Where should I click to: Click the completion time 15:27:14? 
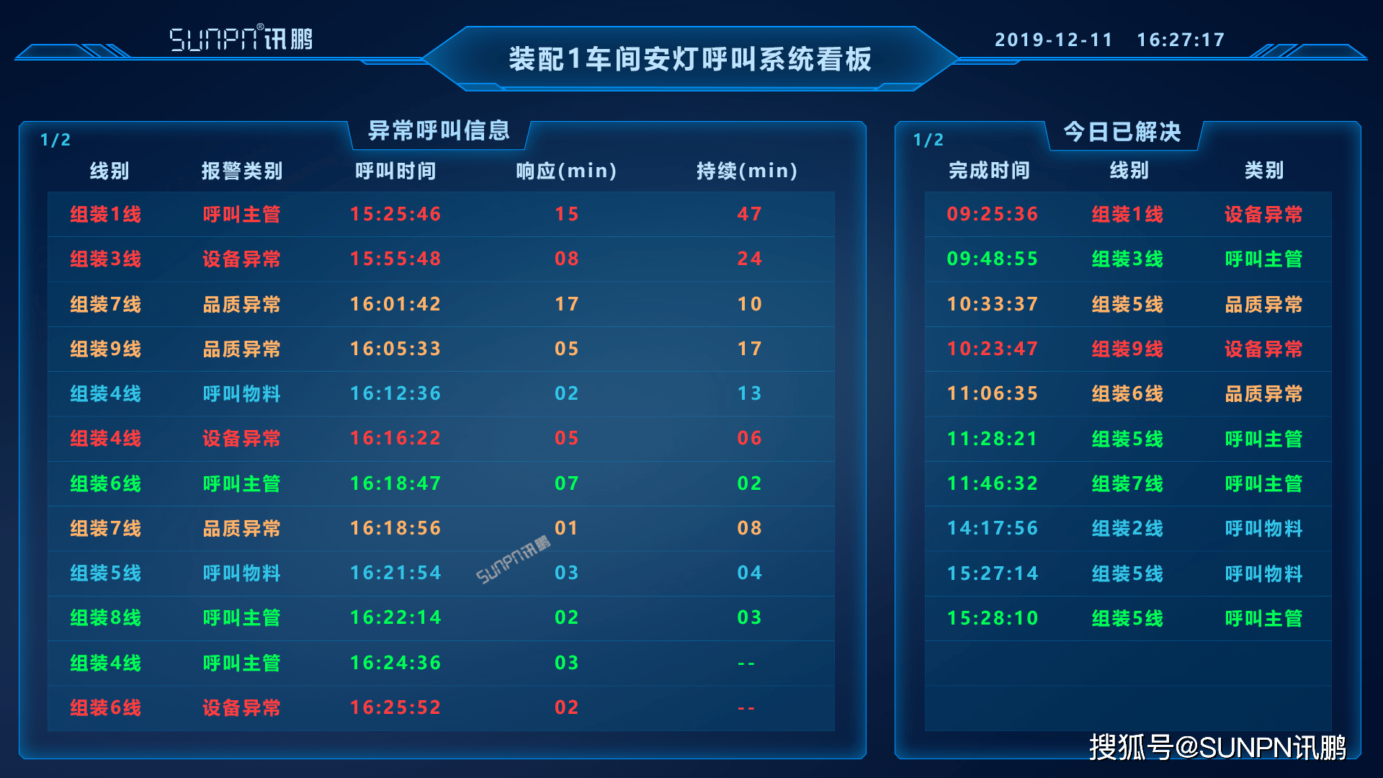(x=993, y=573)
